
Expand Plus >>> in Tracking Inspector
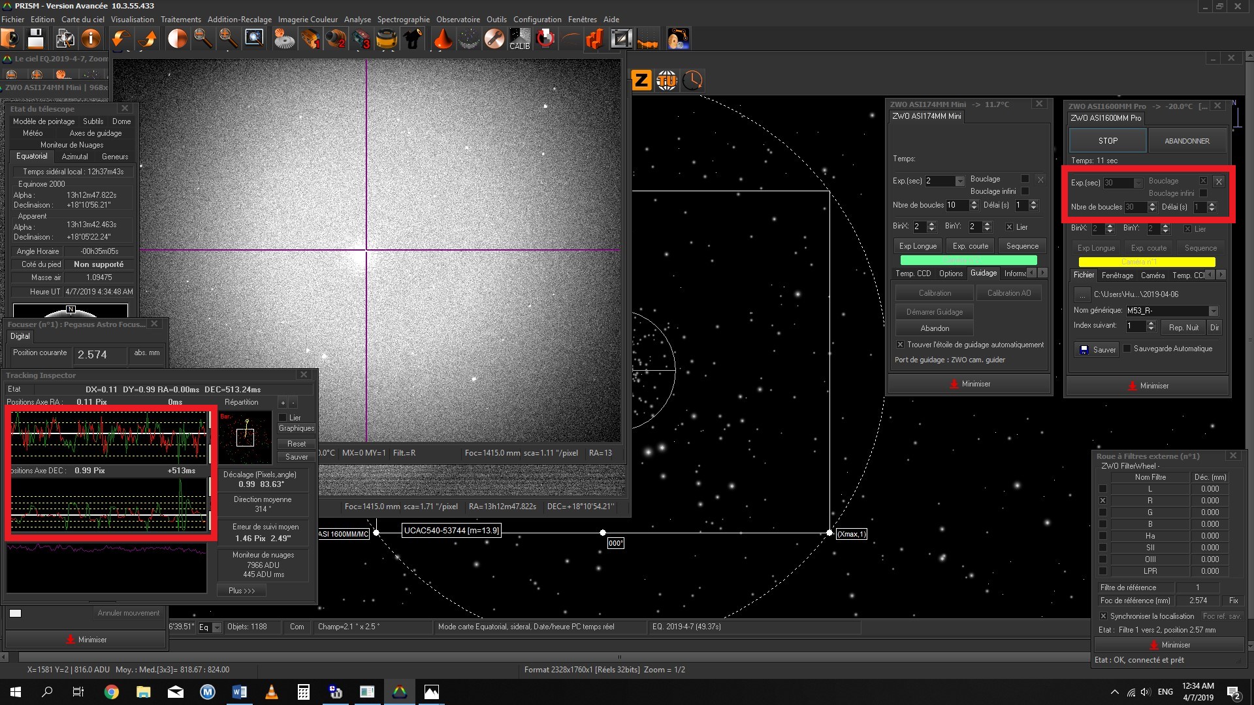click(242, 590)
